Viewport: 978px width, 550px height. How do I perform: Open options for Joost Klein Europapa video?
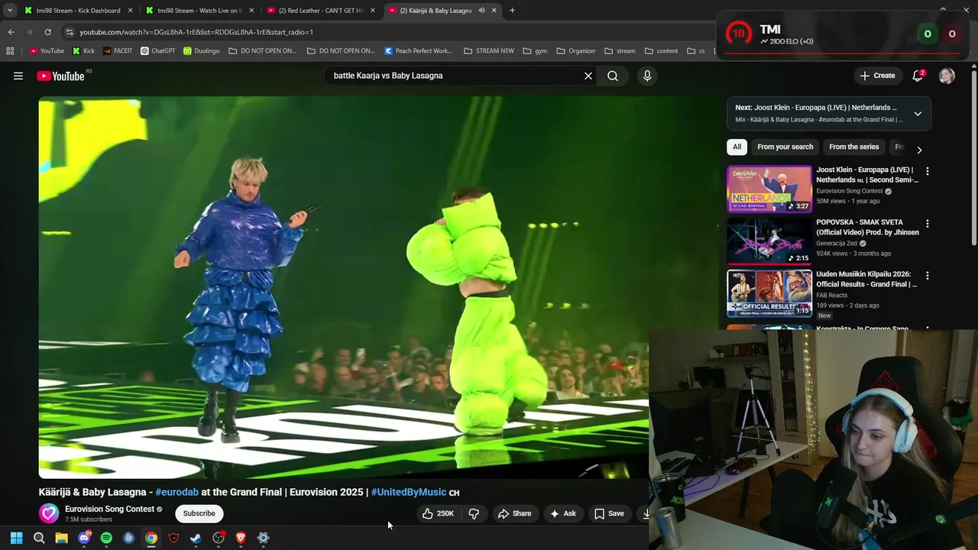pyautogui.click(x=928, y=171)
